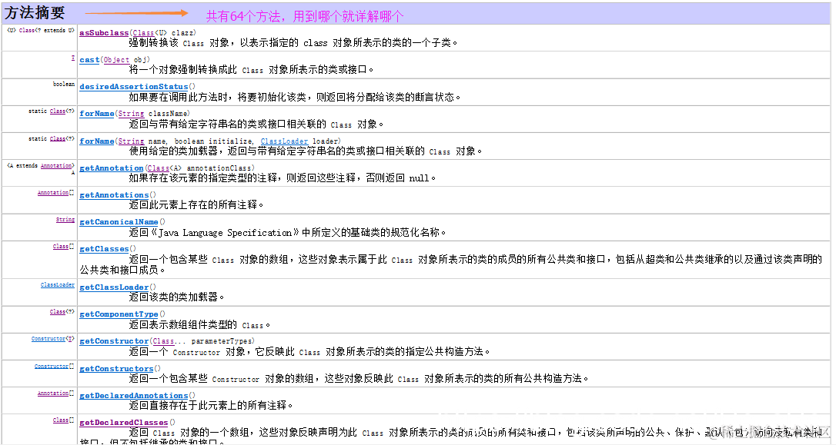Click description '返回此元素上存在的所有注释'

coord(196,205)
